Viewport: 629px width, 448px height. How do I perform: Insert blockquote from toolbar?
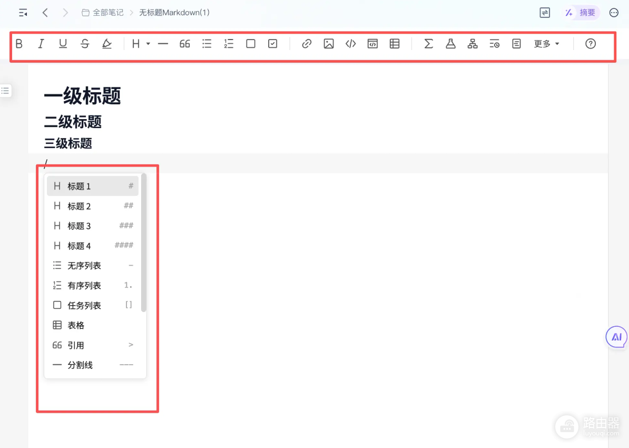[x=184, y=44]
